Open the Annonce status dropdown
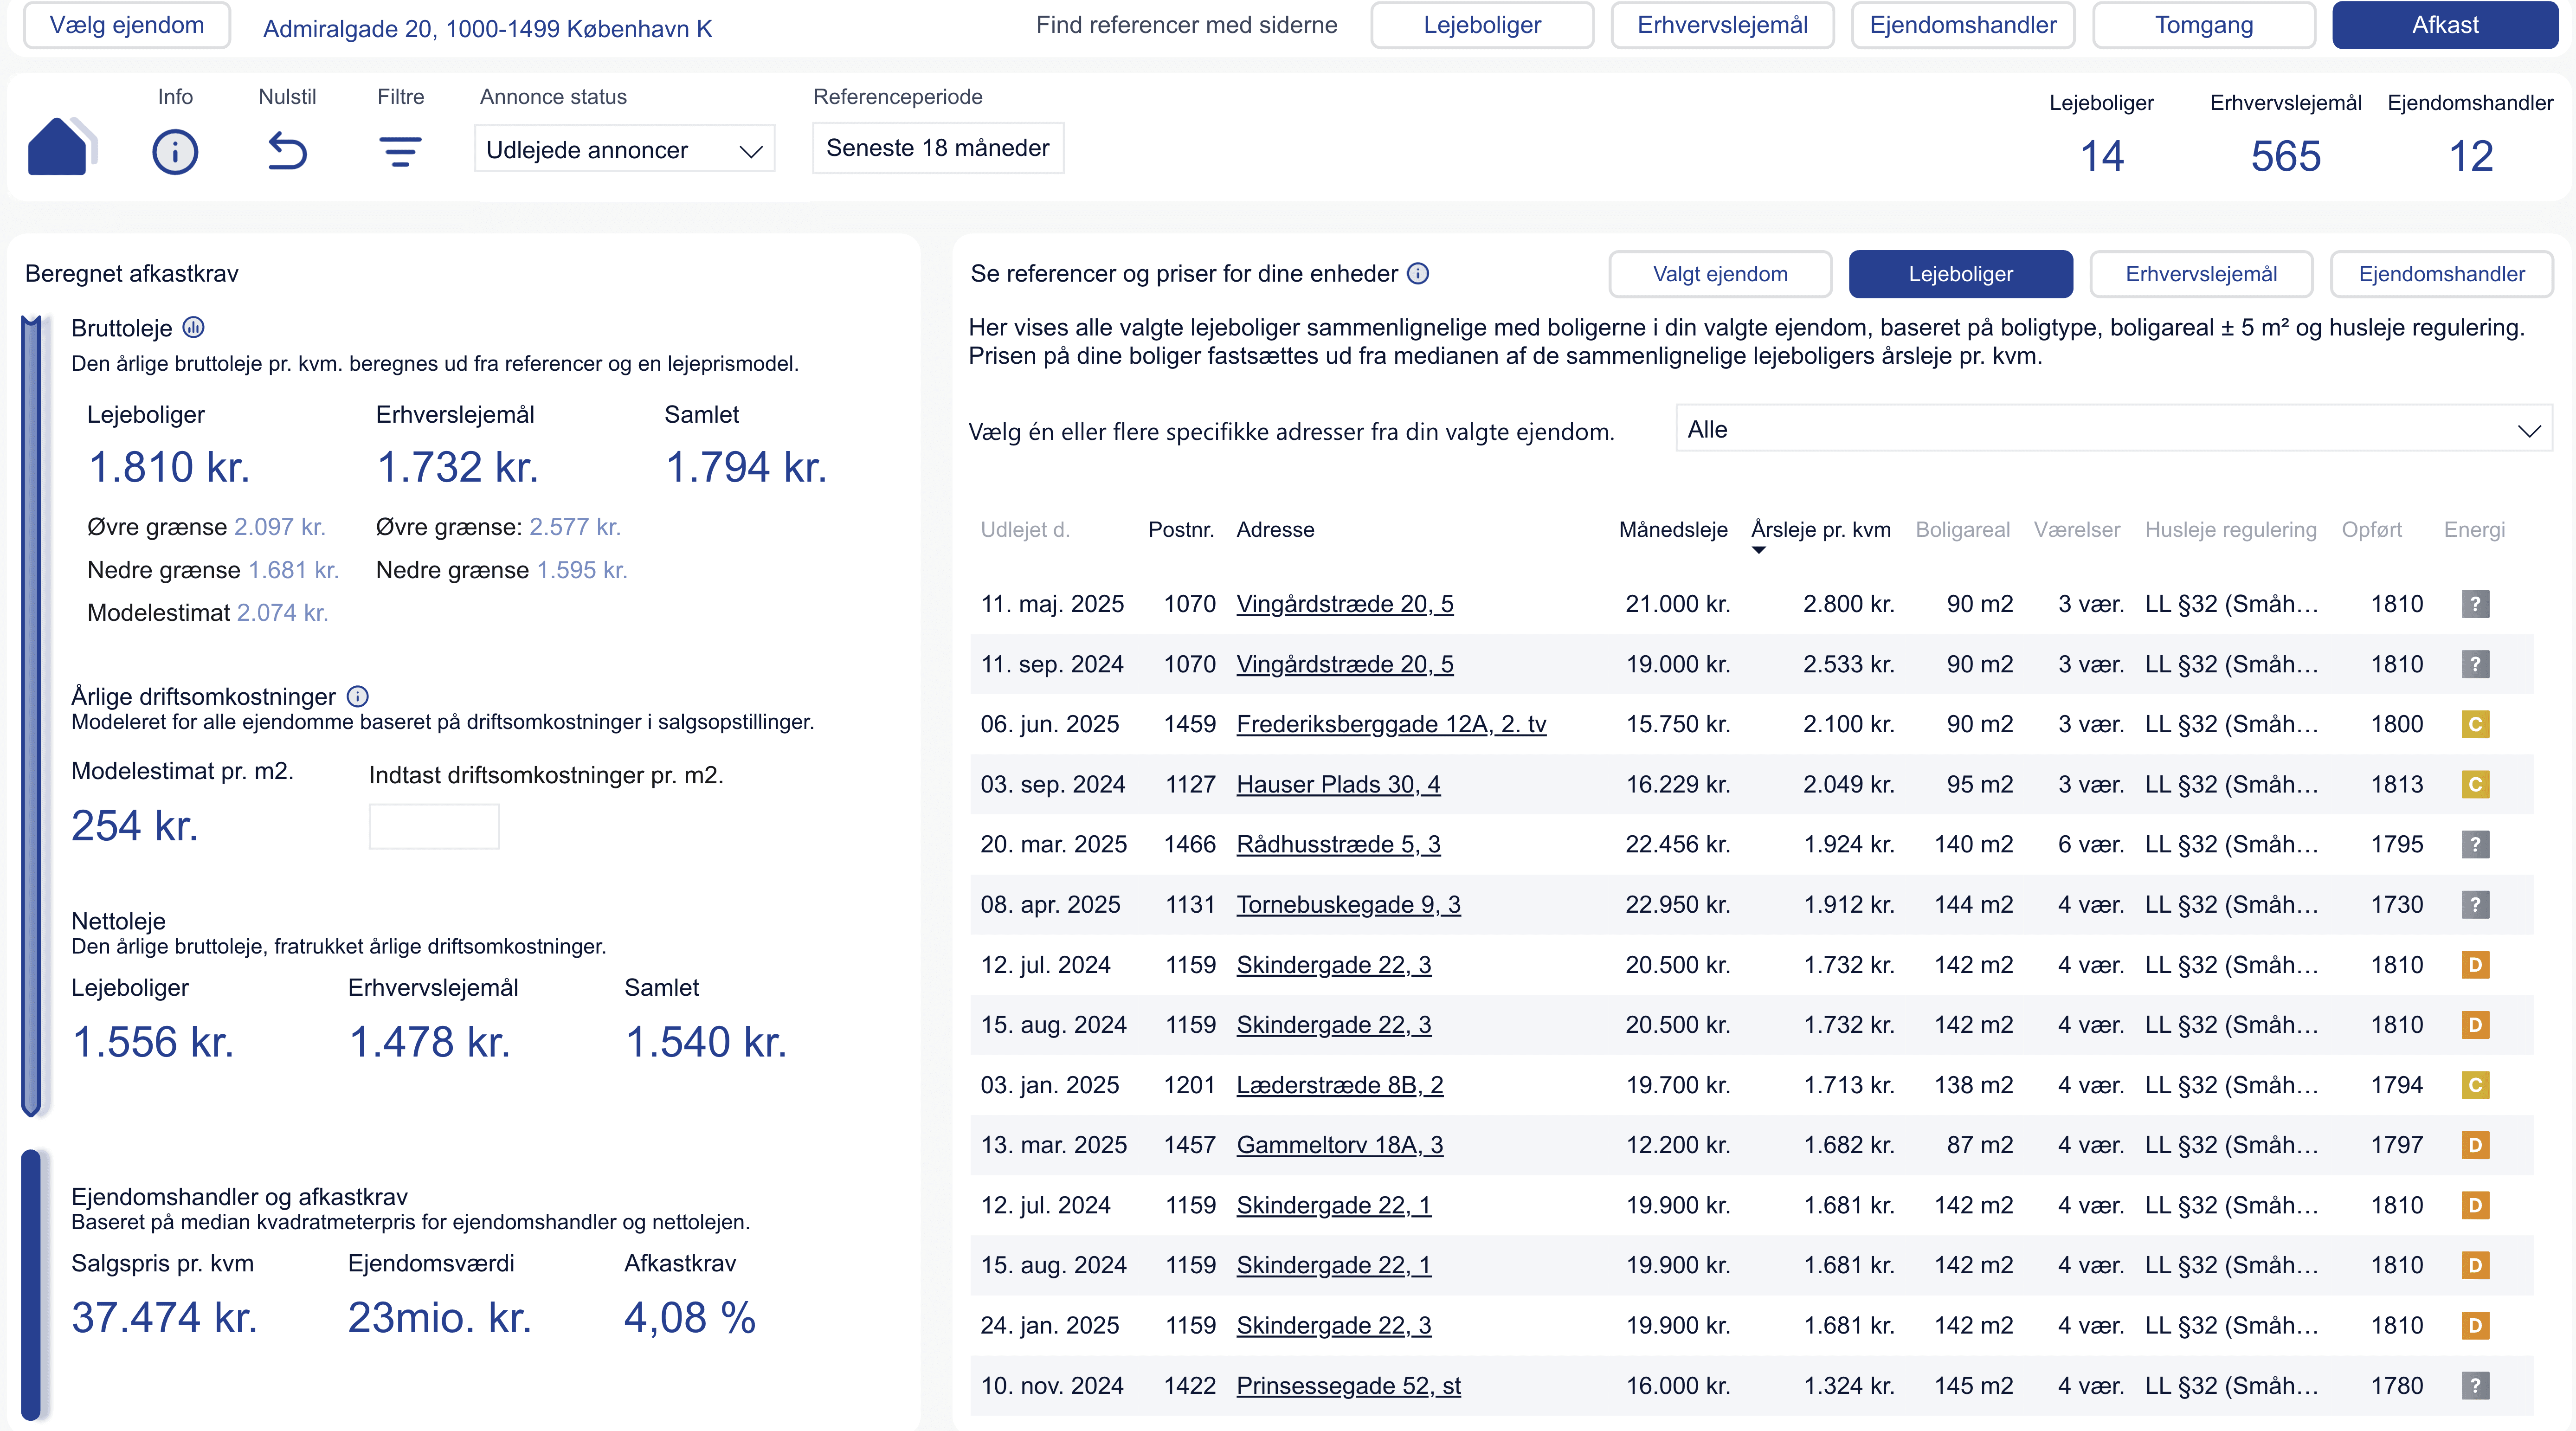Image resolution: width=2576 pixels, height=1431 pixels. (624, 148)
